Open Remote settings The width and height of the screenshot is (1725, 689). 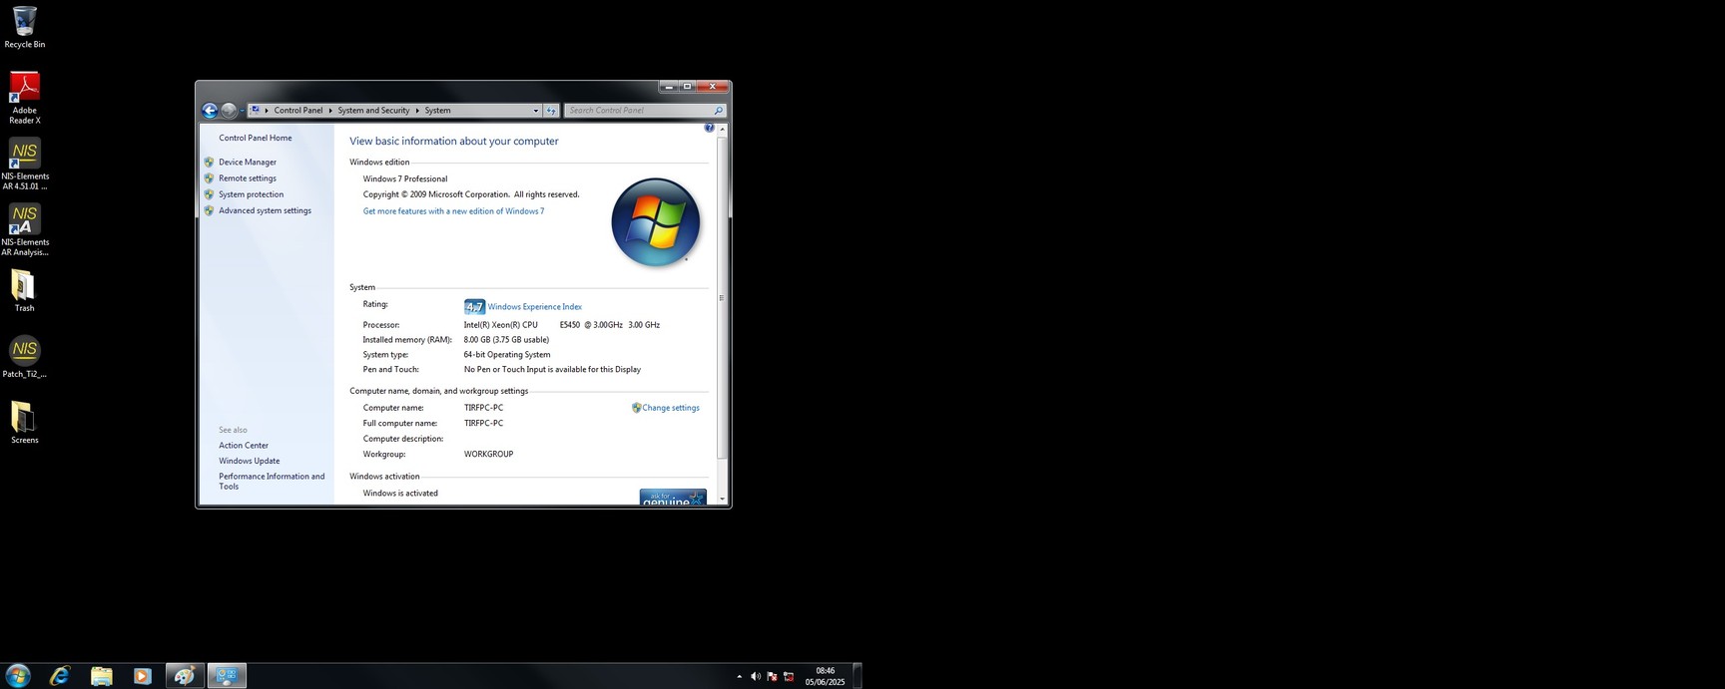pos(248,178)
